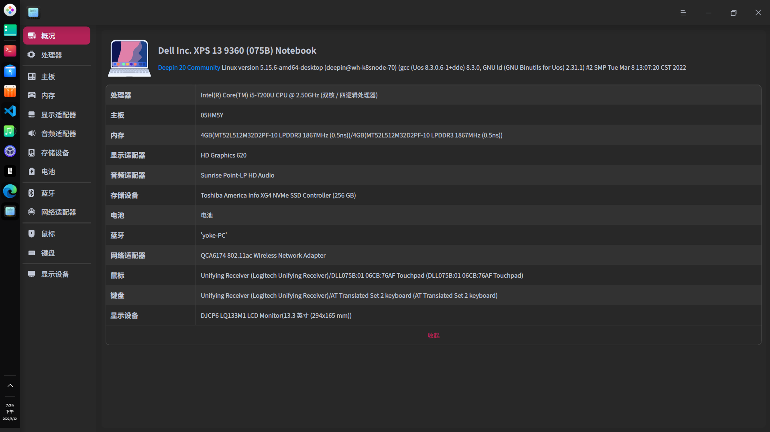Click the 鼠标 label in the overview table
Image resolution: width=770 pixels, height=432 pixels.
tap(117, 275)
